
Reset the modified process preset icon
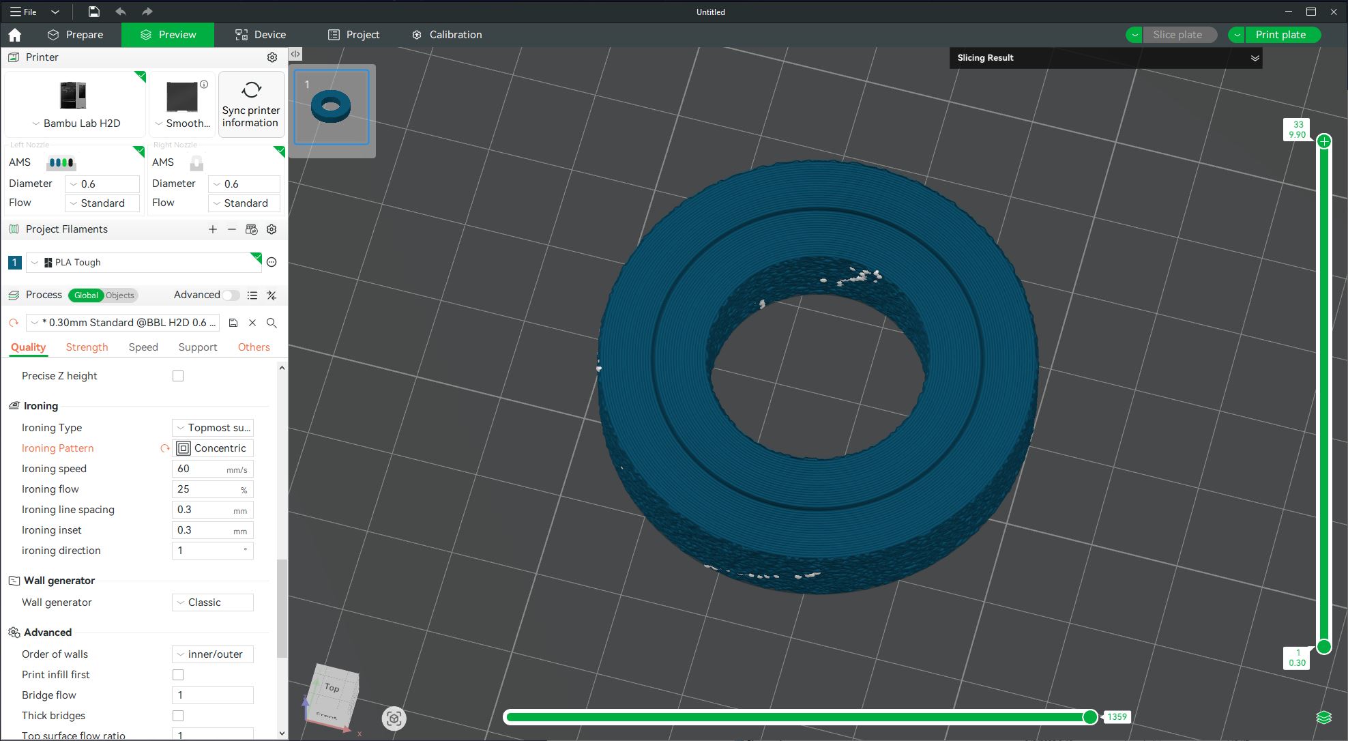click(14, 323)
